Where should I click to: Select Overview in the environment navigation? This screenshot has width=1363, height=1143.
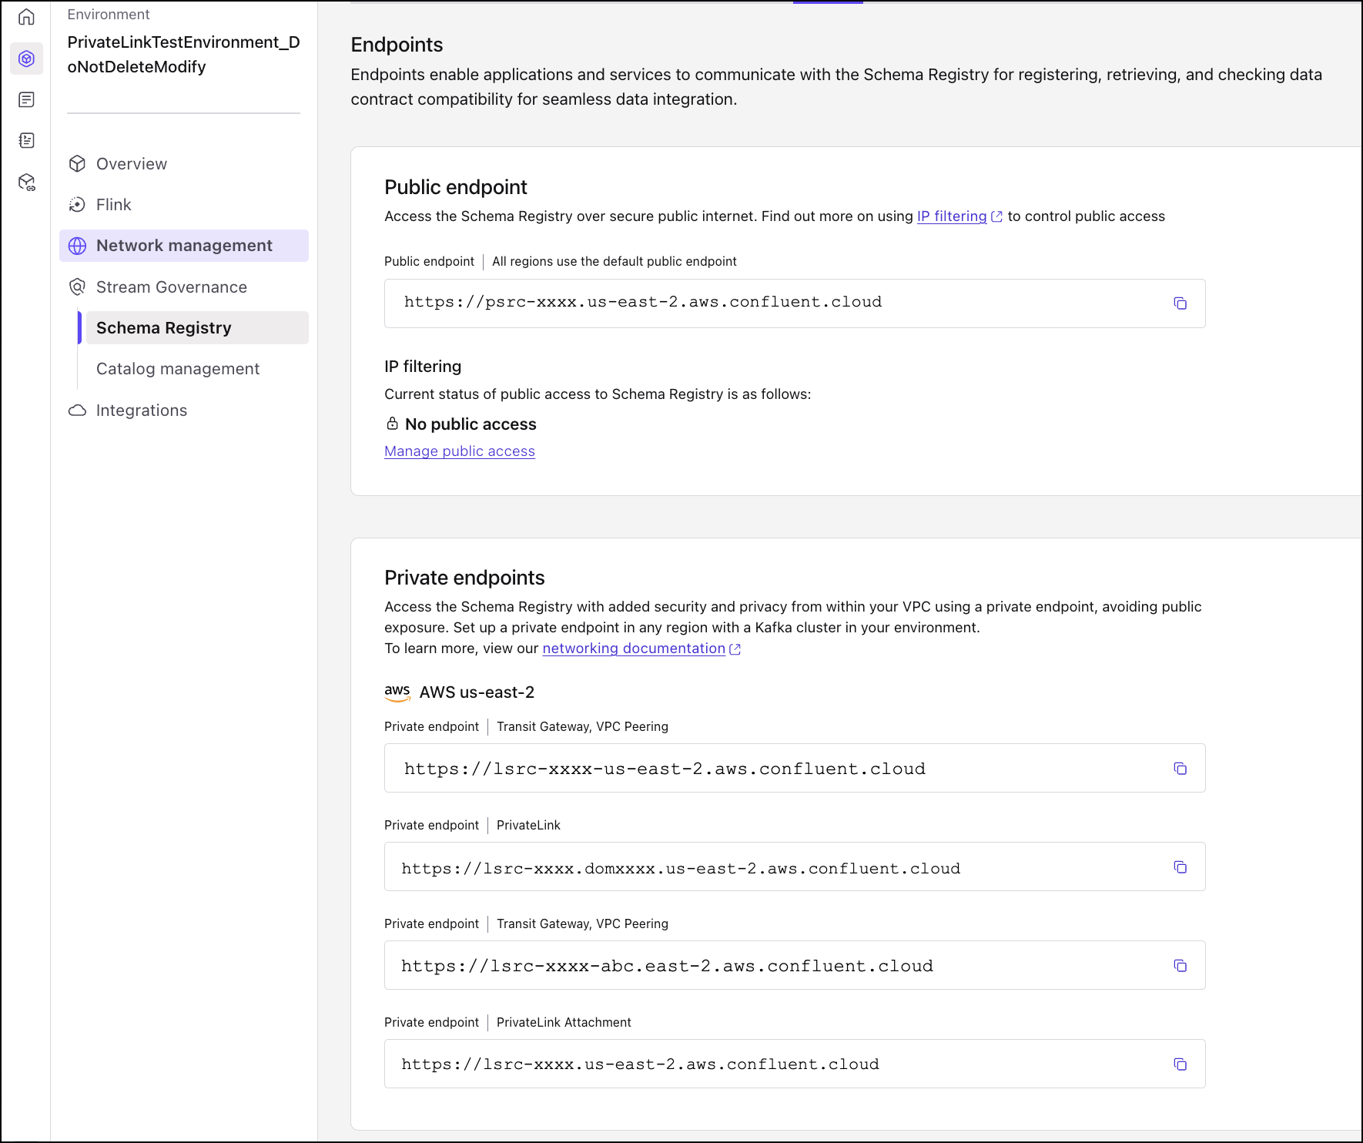pyautogui.click(x=131, y=163)
